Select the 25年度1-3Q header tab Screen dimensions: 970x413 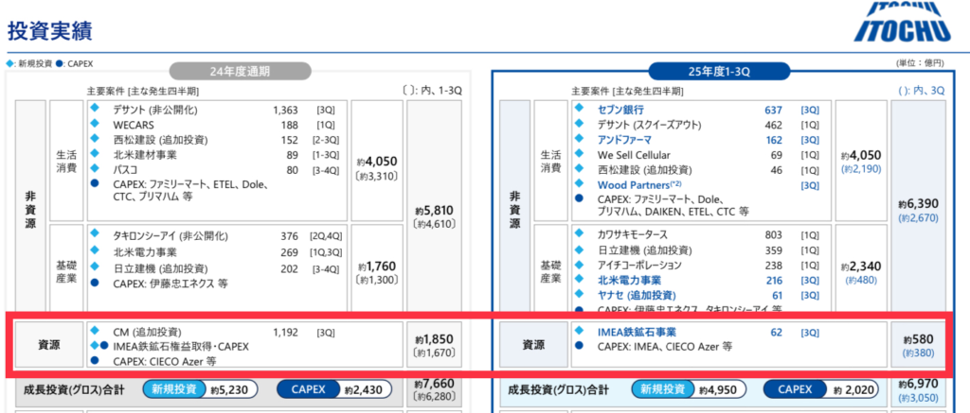719,71
